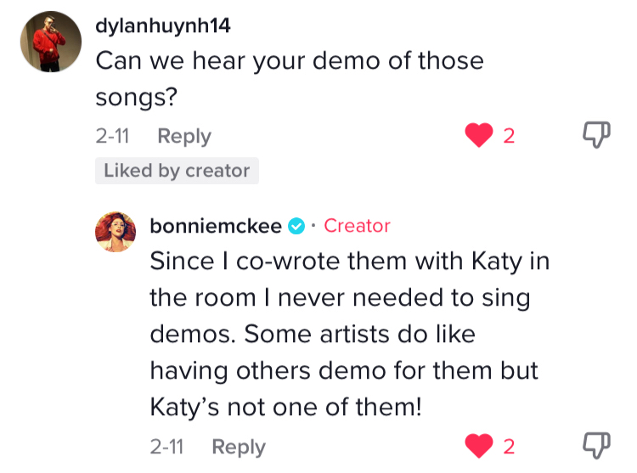The height and width of the screenshot is (473, 637).
Task: Unlike dylanhuynh14's comment with the heart
Action: [x=479, y=135]
